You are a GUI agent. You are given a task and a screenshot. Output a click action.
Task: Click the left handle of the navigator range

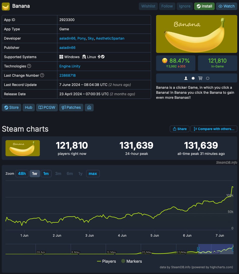coord(198,249)
